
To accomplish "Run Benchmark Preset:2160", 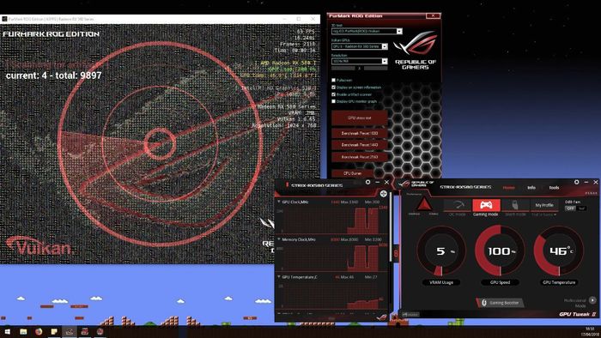I will tap(359, 157).
